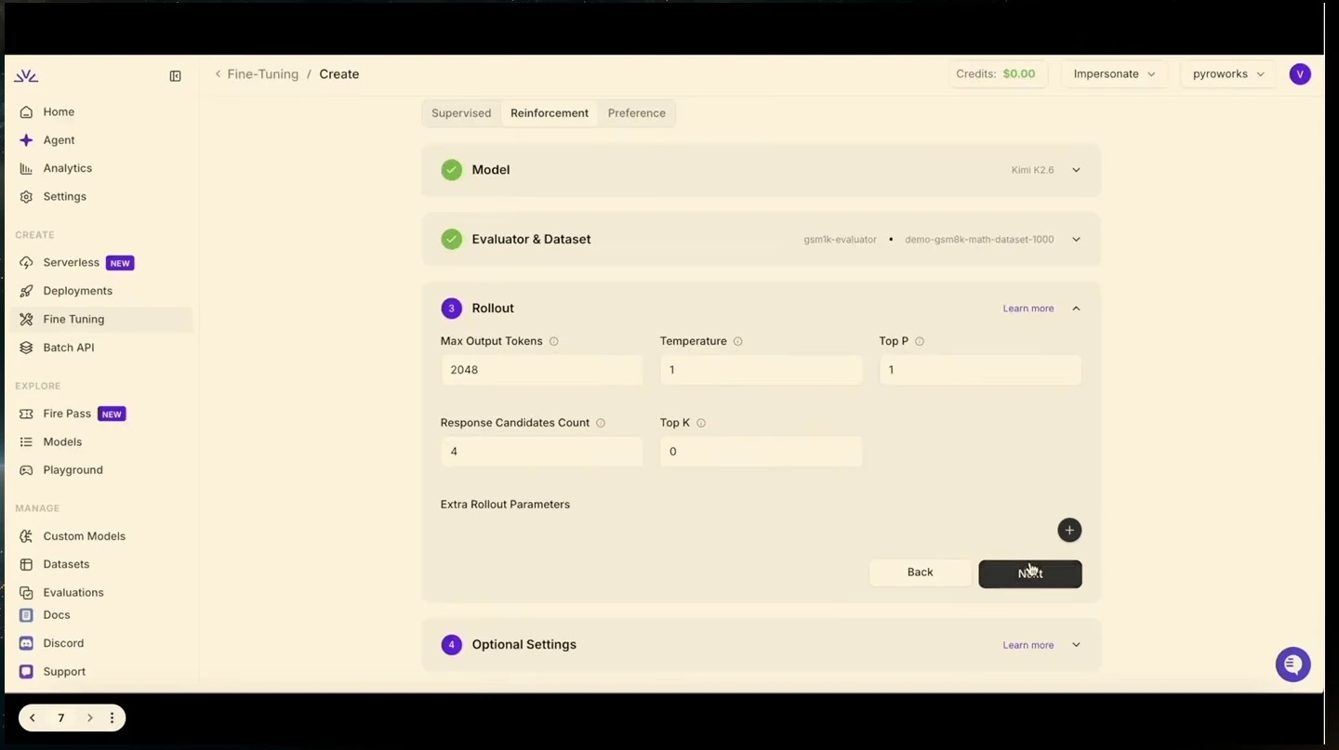This screenshot has height=750, width=1339.
Task: Open Settings gear in sidebar
Action: click(x=26, y=197)
